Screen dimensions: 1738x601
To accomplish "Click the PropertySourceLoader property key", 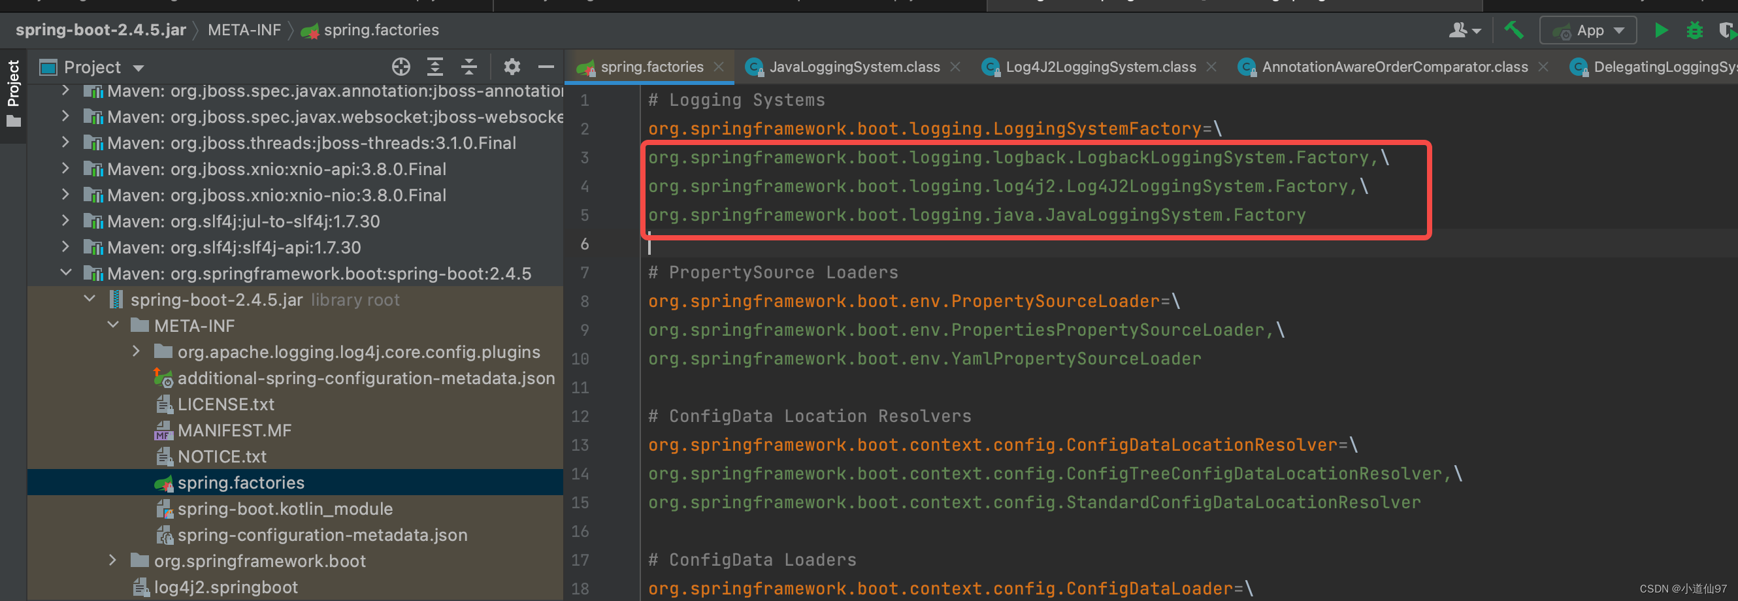I will coord(904,302).
